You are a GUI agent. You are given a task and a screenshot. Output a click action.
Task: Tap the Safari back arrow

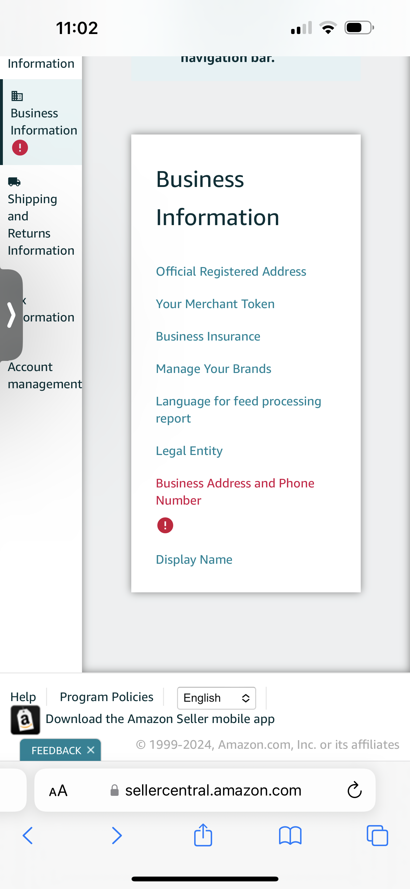(x=28, y=836)
